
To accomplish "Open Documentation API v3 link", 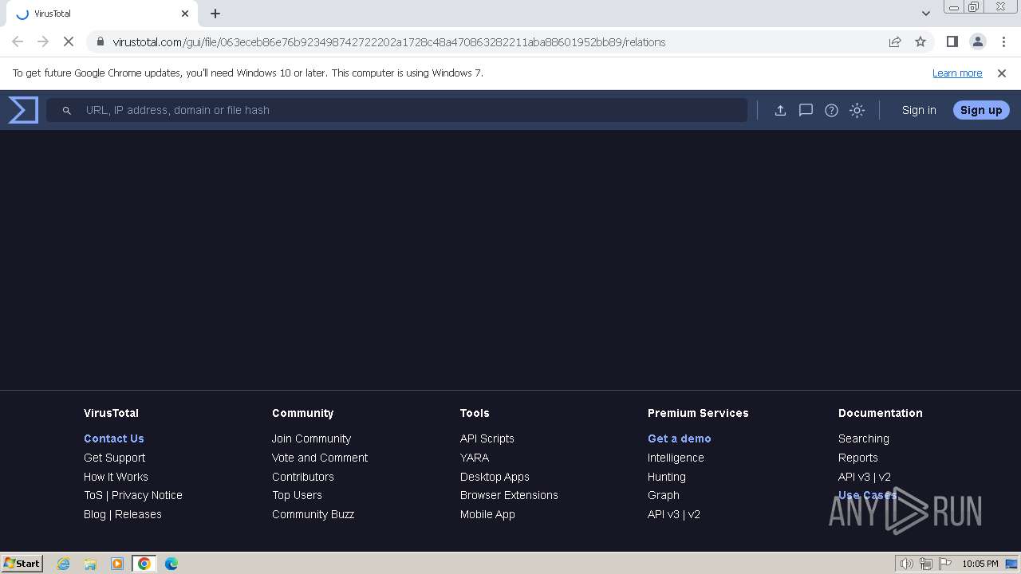I will 854,477.
